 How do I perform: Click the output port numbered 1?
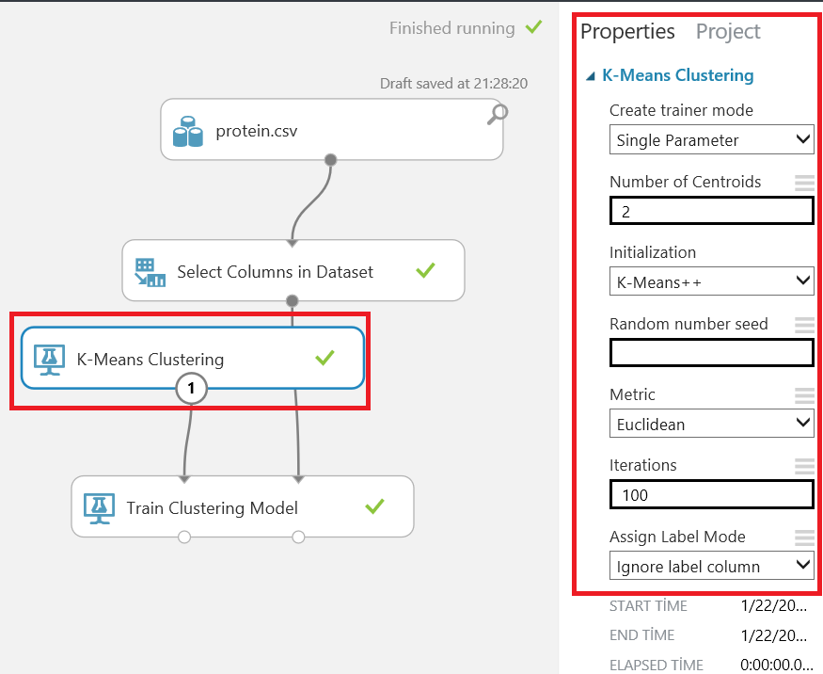[192, 387]
